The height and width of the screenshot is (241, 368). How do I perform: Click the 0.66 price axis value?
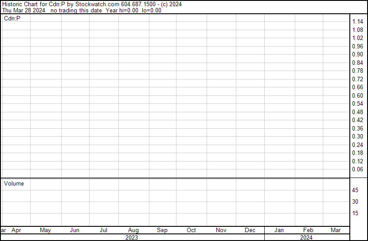coord(357,87)
